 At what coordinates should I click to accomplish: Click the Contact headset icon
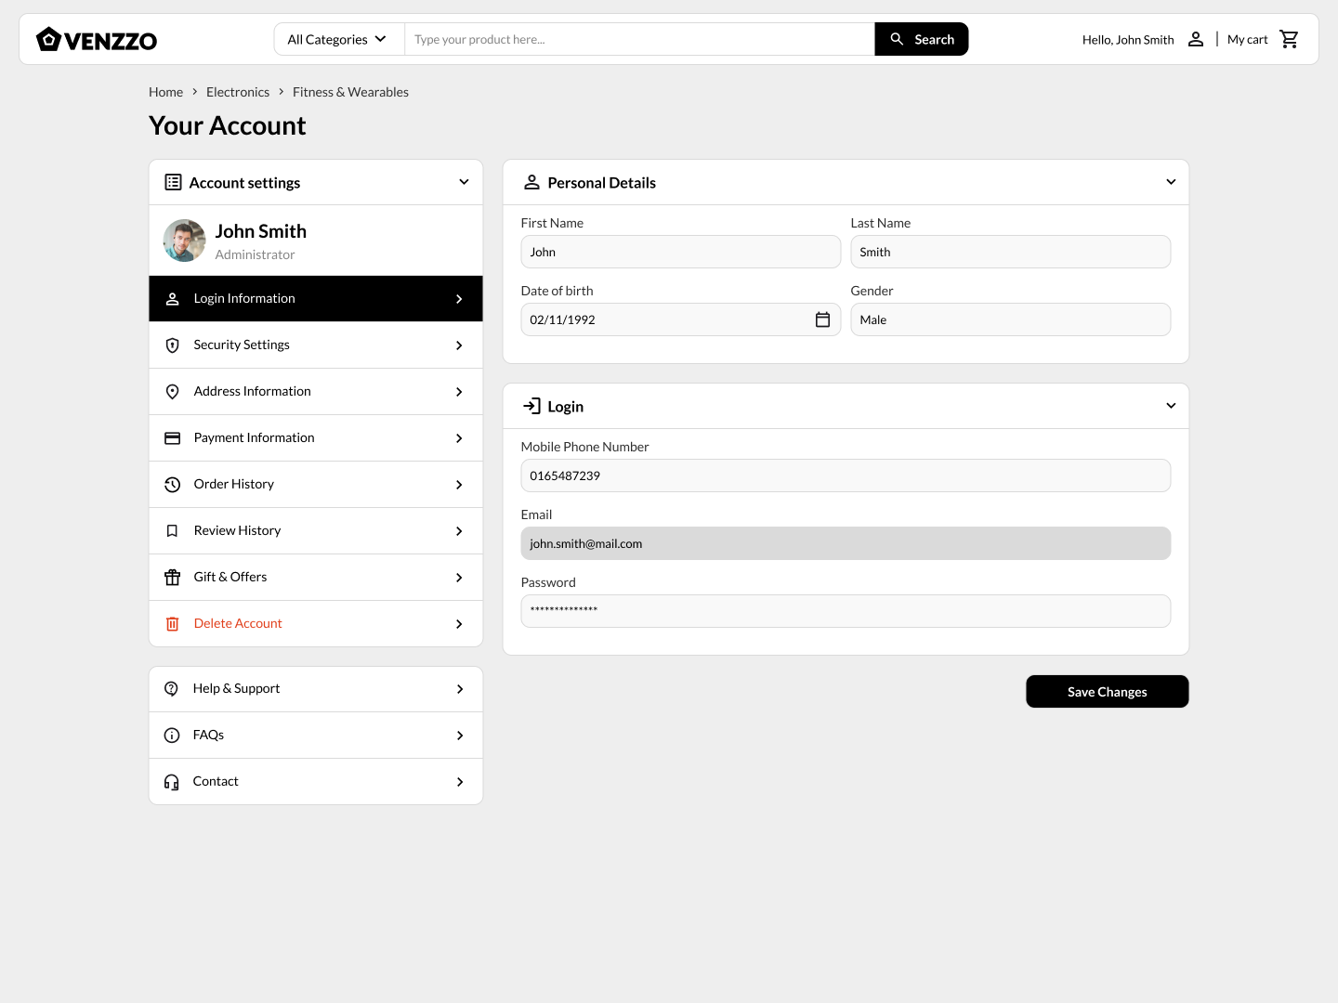[172, 782]
